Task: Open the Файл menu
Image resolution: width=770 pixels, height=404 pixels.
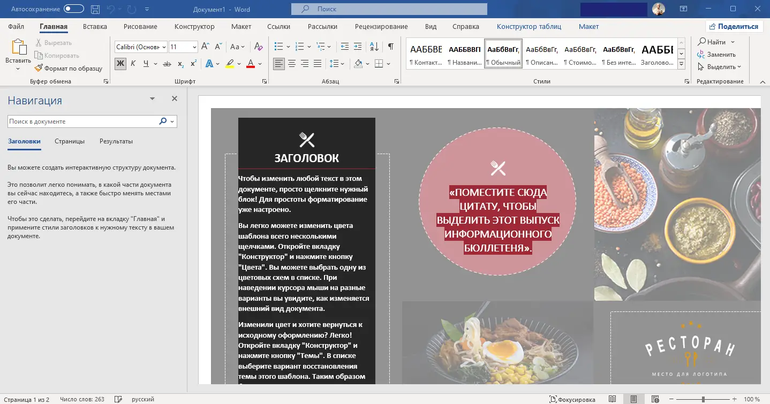Action: [16, 26]
